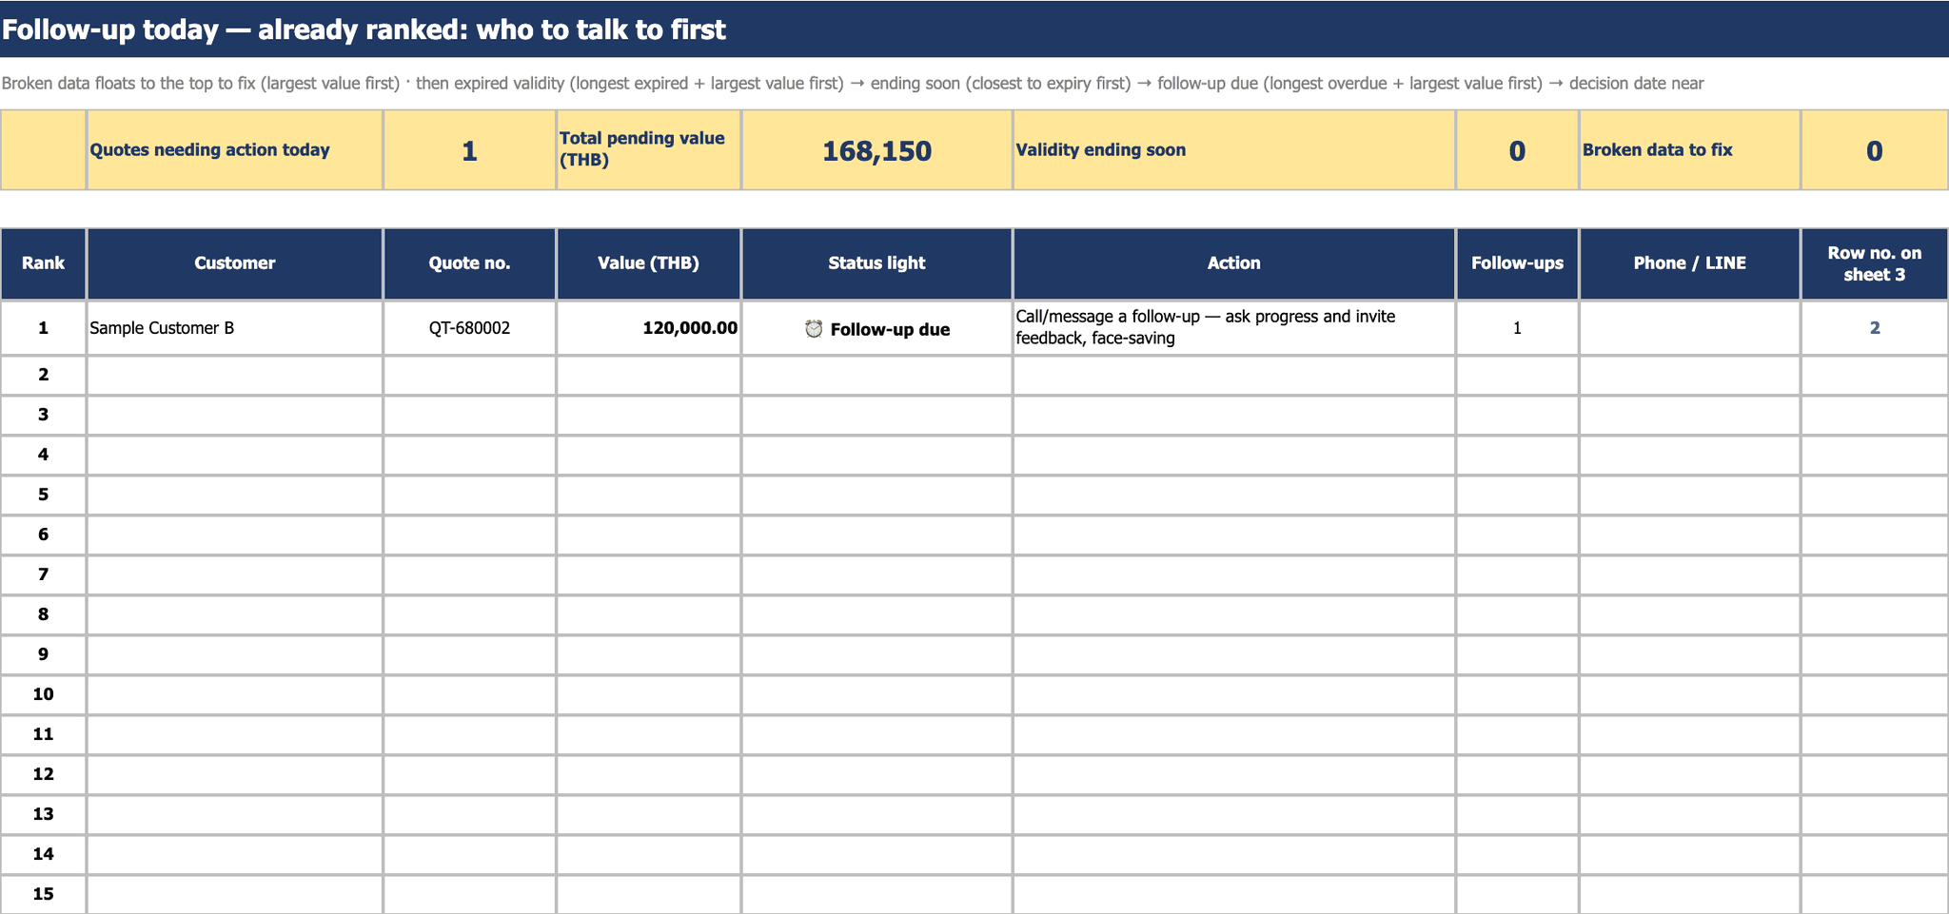Select the Customer column header
The width and height of the screenshot is (1949, 914).
(235, 263)
